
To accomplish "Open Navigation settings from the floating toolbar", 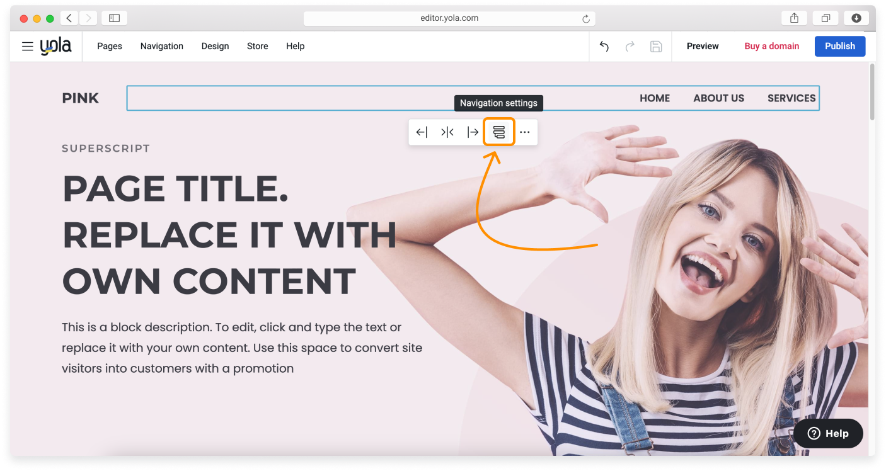I will (499, 132).
